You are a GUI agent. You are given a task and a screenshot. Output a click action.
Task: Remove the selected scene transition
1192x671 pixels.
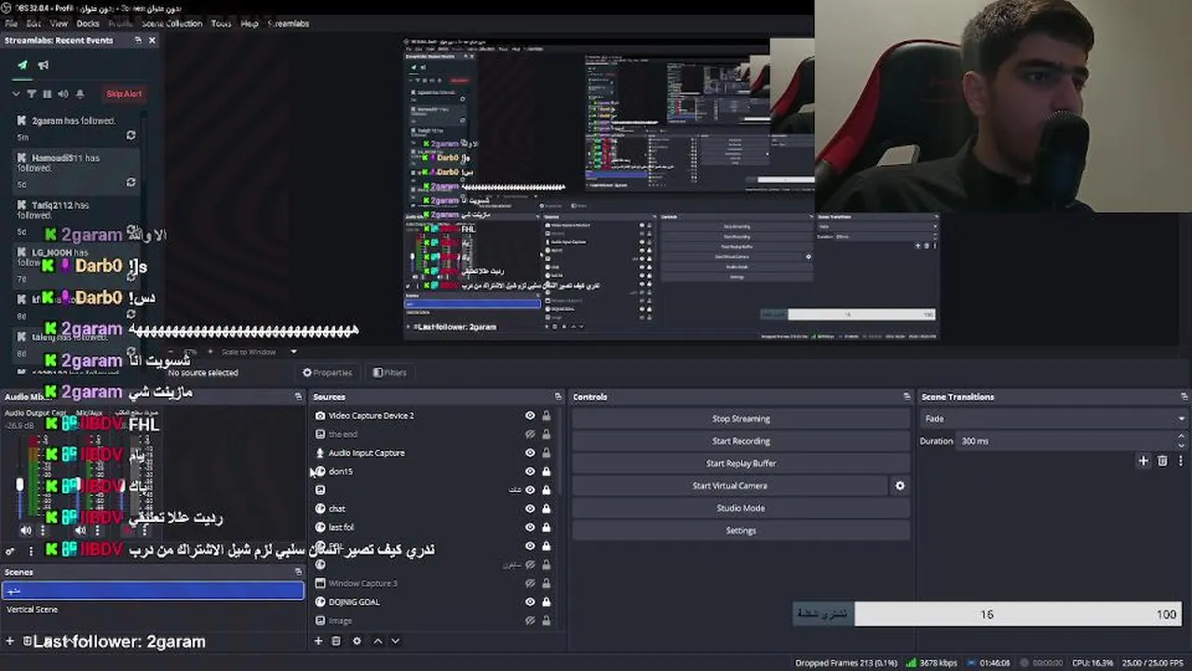[1162, 460]
